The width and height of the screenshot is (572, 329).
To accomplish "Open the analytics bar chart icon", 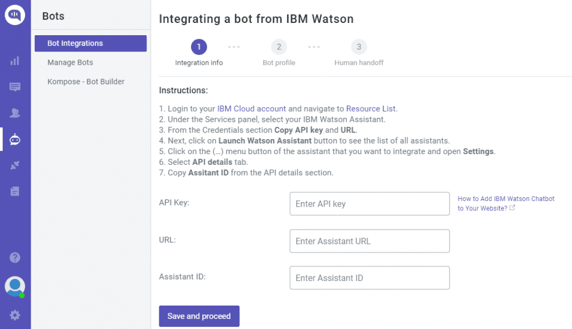I will [15, 61].
